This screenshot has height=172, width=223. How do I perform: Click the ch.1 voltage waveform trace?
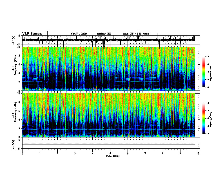(x=108, y=40)
